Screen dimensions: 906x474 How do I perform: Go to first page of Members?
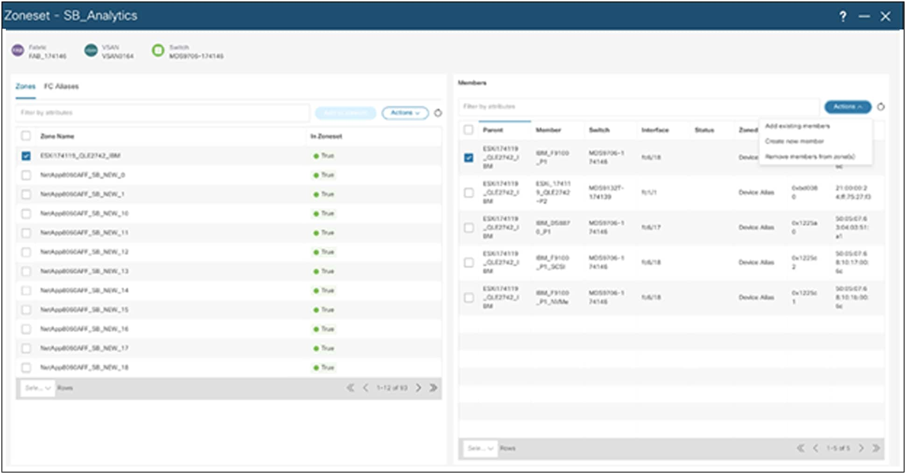point(801,448)
